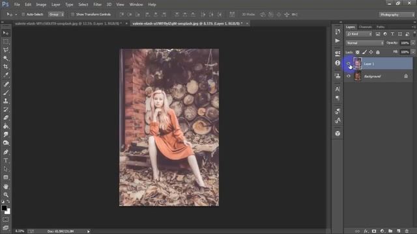Select the Brush tool
Screen dimensions: 417x234
[x=6, y=92]
